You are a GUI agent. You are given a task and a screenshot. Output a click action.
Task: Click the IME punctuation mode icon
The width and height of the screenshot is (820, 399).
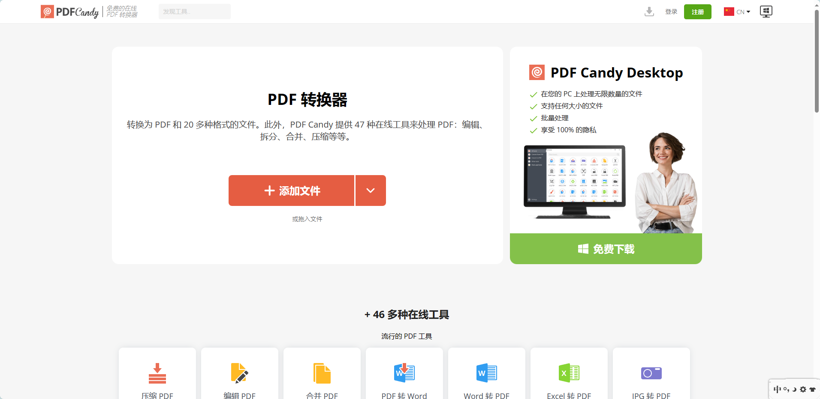(x=786, y=389)
